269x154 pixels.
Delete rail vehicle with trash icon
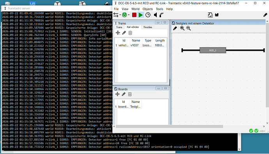(130, 33)
